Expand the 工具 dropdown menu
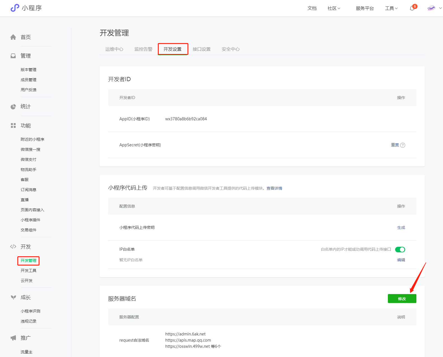The width and height of the screenshot is (443, 357). [391, 8]
